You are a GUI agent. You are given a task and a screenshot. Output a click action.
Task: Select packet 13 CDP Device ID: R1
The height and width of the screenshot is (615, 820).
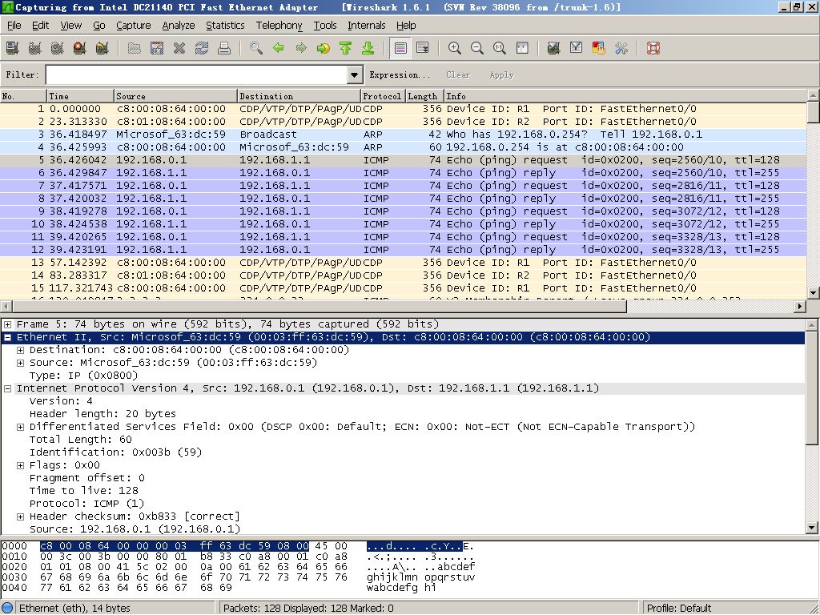point(403,263)
